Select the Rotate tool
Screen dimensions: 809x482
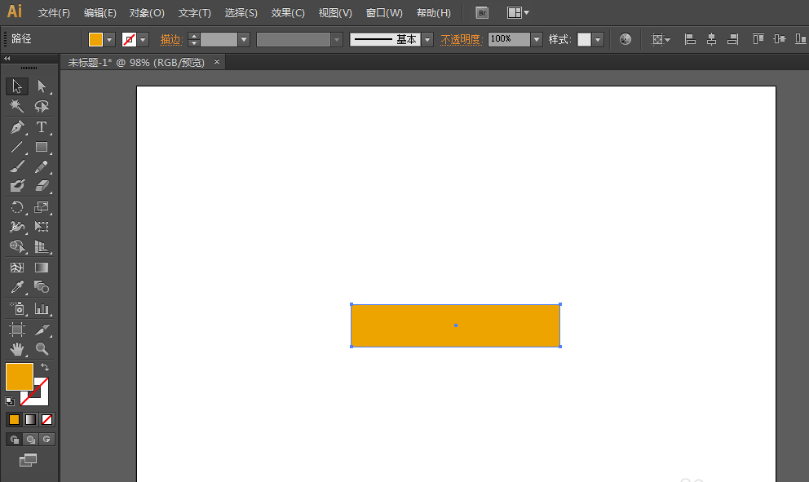coord(17,207)
